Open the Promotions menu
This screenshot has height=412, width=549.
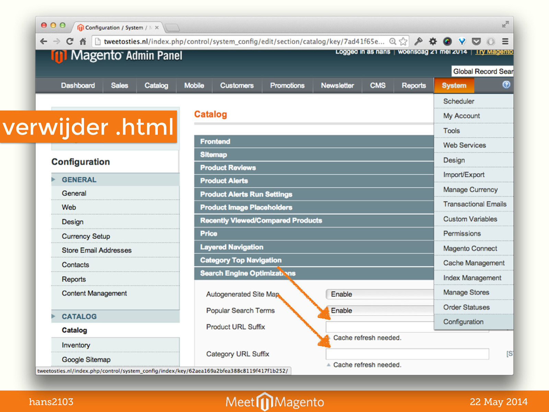pyautogui.click(x=287, y=85)
